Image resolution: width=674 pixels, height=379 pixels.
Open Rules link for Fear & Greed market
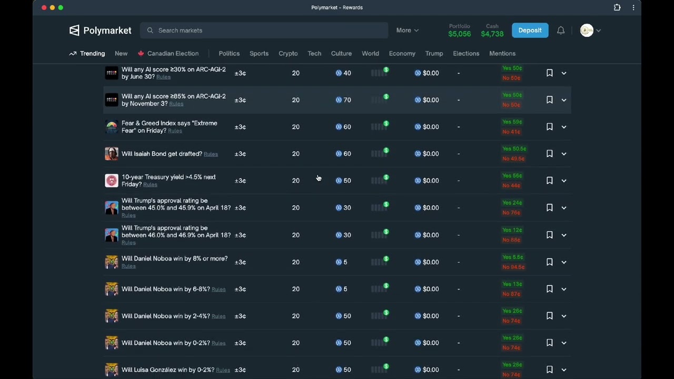coord(175,131)
